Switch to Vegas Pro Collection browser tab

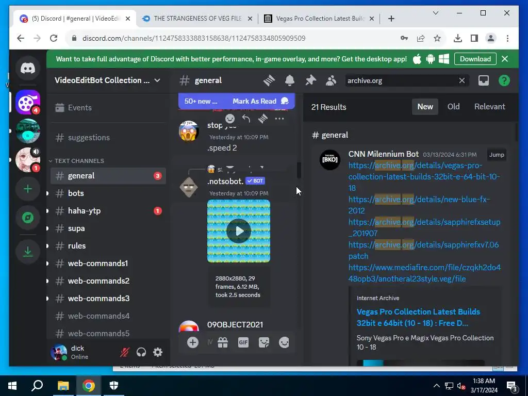tap(319, 19)
